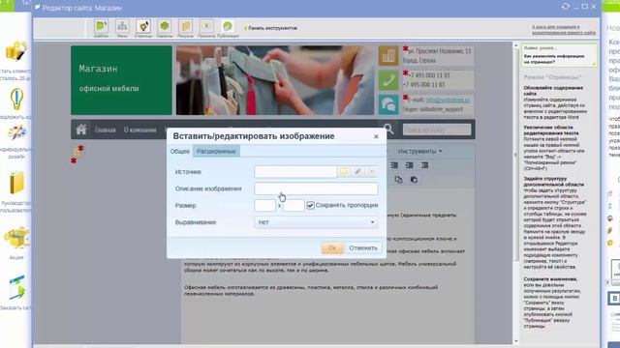Image resolution: width=620 pixels, height=348 pixels.
Task: Click the upper red star on page left
Action: click(x=80, y=148)
